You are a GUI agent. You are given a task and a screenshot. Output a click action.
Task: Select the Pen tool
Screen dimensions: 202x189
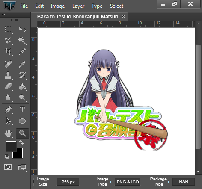(x=8, y=110)
